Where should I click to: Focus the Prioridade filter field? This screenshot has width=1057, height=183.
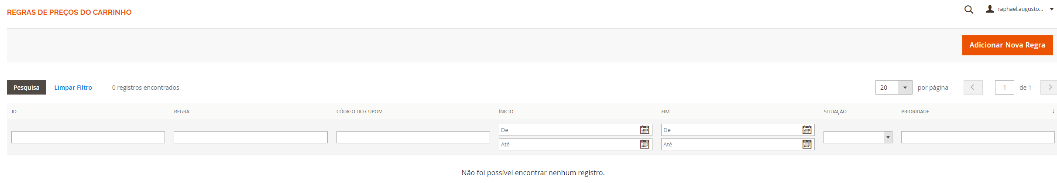click(978, 137)
